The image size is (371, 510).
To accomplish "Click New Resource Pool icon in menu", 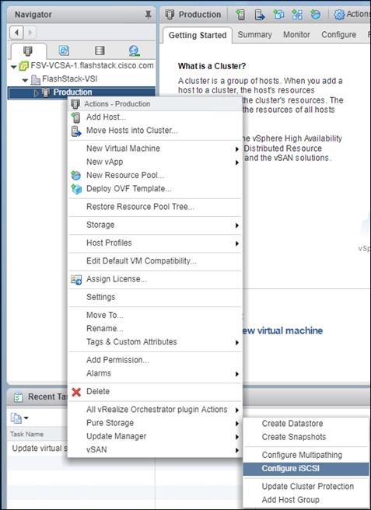I will [x=75, y=176].
